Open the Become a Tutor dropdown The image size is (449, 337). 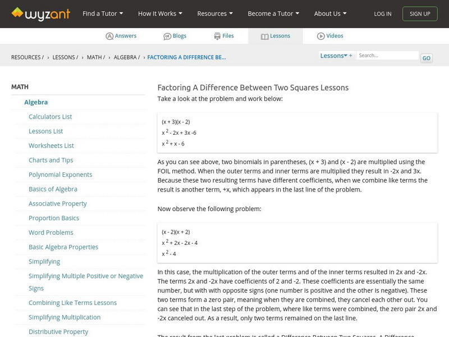tap(273, 13)
